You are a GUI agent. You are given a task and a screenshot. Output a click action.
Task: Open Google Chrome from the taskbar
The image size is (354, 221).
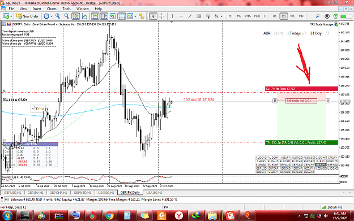point(109,215)
